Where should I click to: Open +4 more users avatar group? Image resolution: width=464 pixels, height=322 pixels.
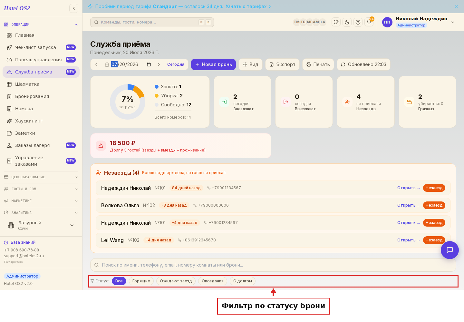(x=323, y=22)
